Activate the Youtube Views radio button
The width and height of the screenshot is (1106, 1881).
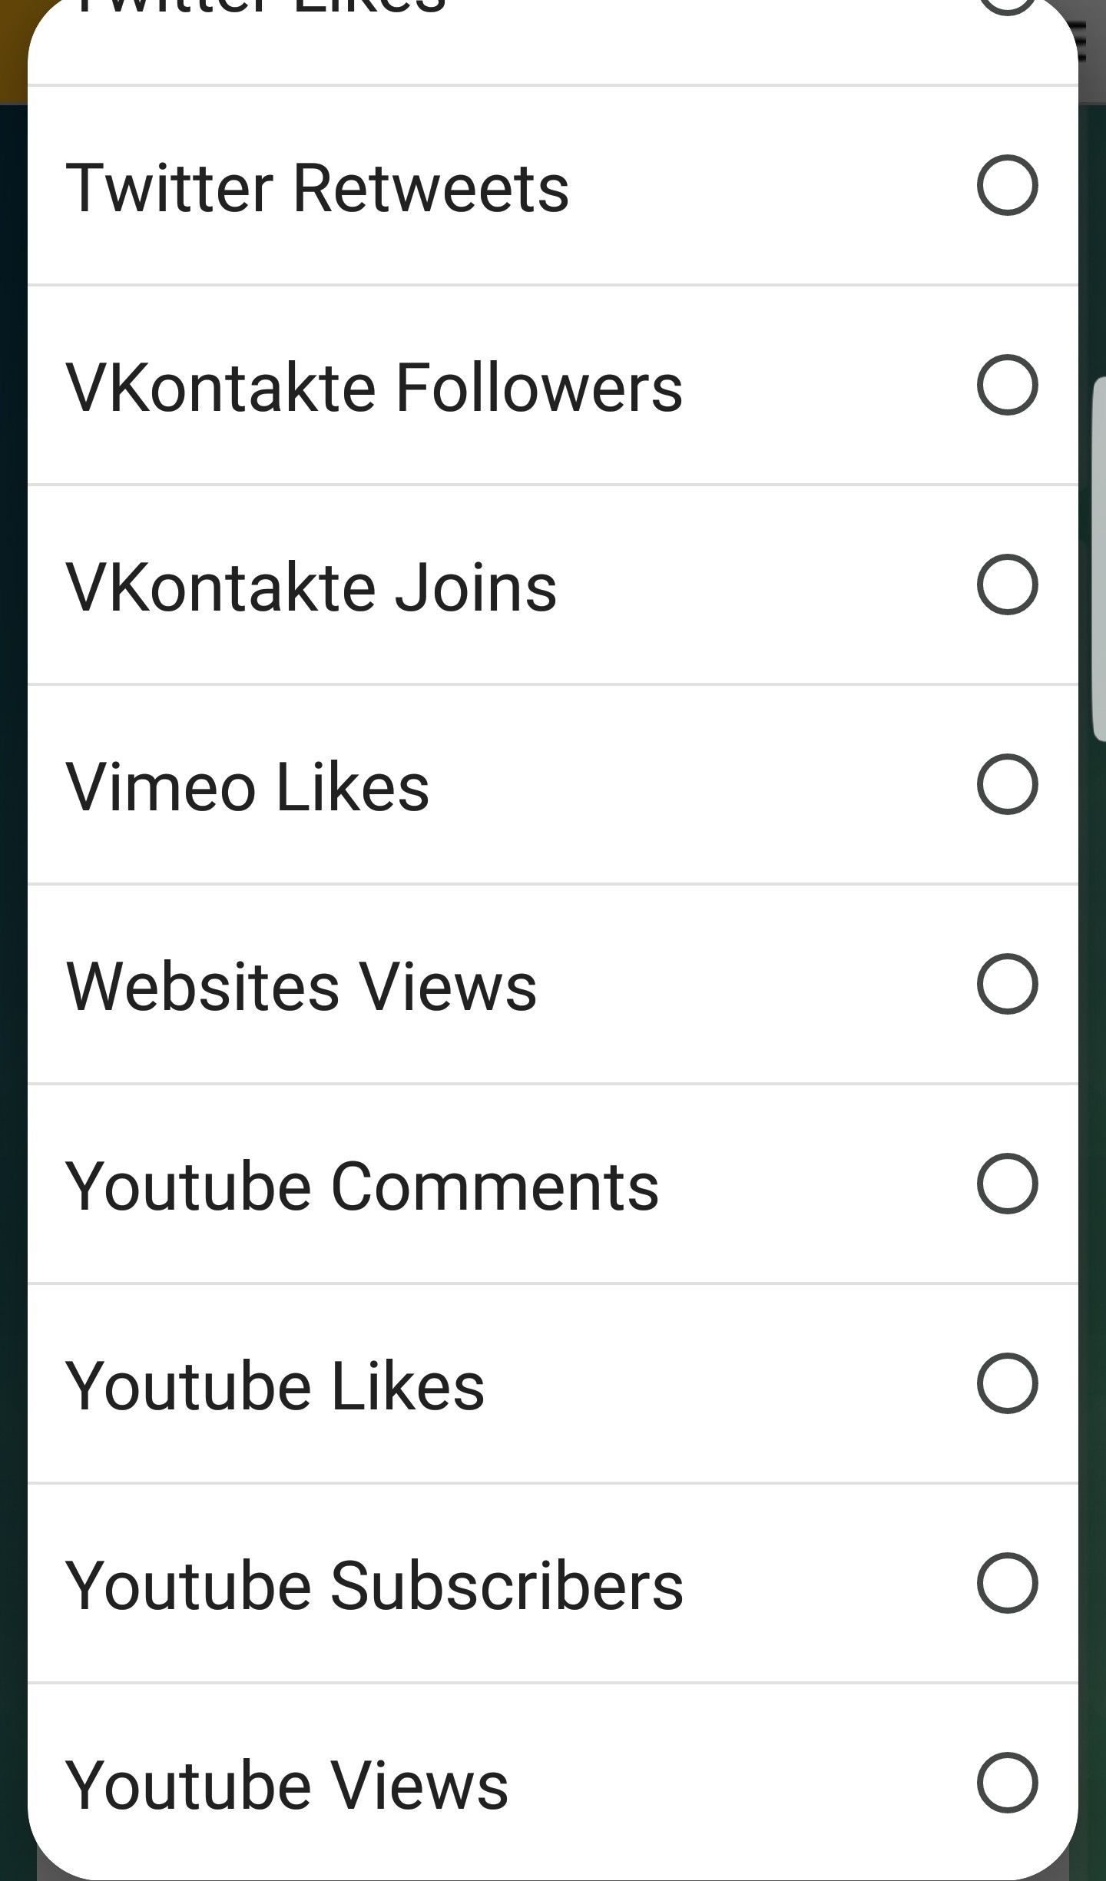(x=1007, y=1783)
